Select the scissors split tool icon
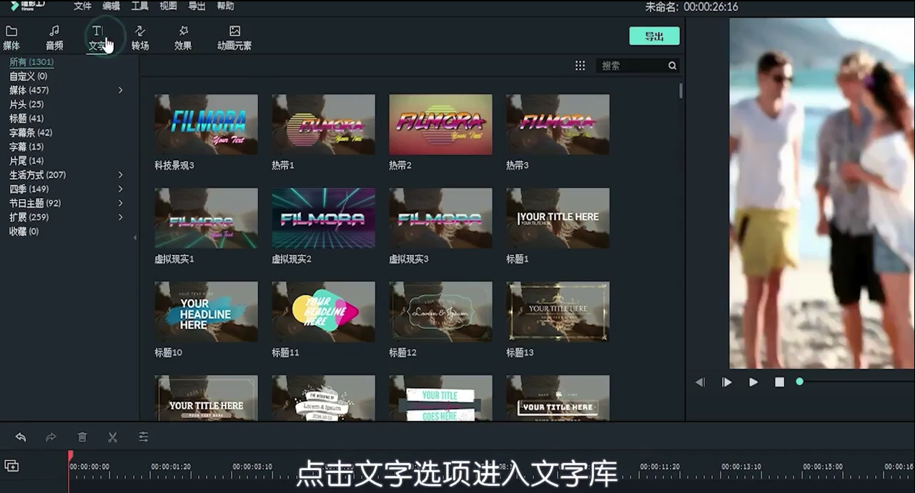 [x=112, y=437]
